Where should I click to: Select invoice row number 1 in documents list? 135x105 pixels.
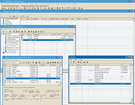47,36
